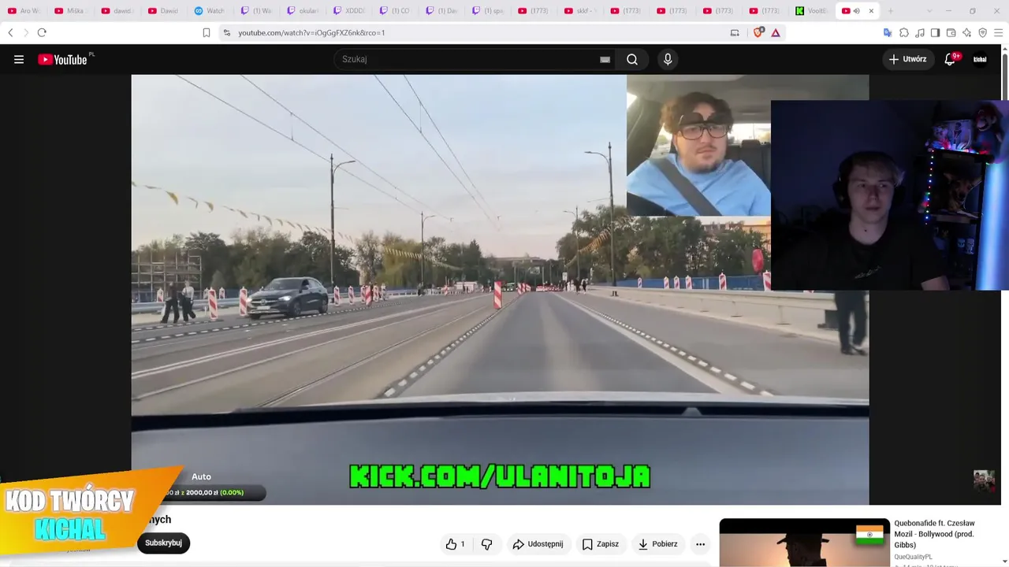Open the media playlist music icon
The height and width of the screenshot is (567, 1009).
(920, 32)
